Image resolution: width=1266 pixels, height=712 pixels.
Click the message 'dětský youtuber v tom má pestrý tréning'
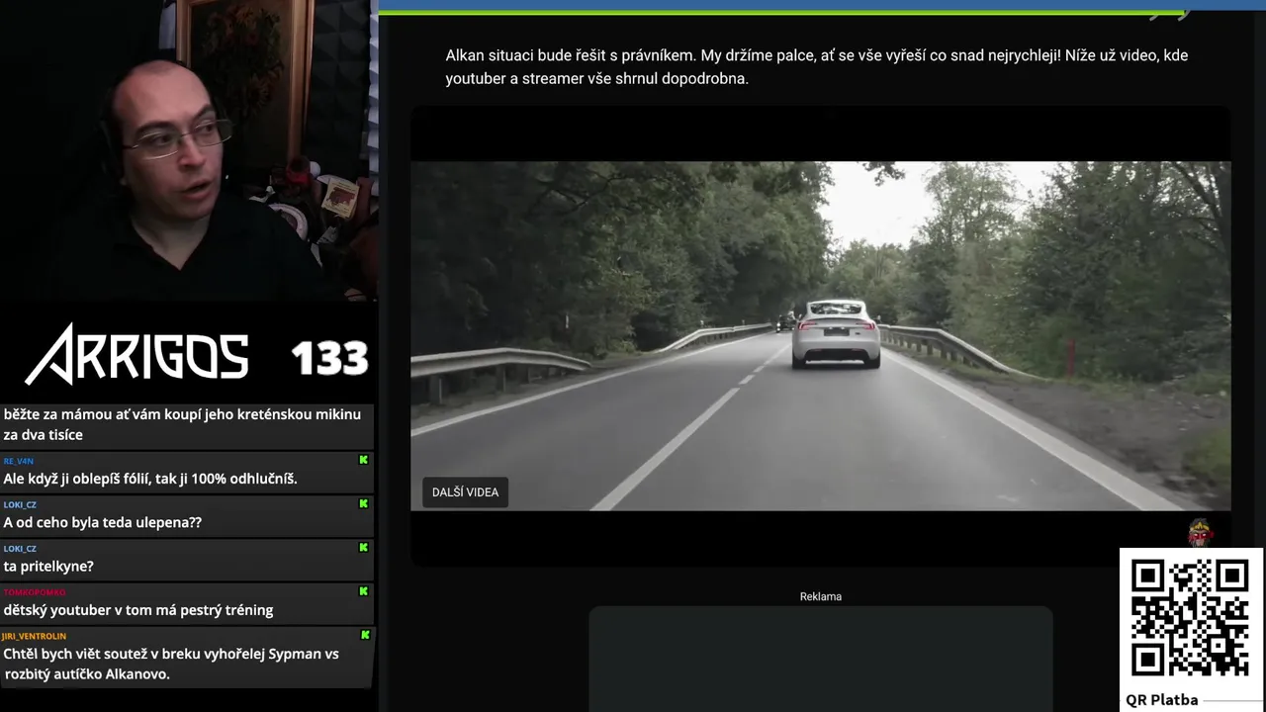point(138,610)
